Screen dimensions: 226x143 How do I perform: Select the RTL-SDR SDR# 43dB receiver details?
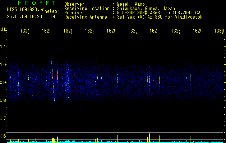(158, 13)
